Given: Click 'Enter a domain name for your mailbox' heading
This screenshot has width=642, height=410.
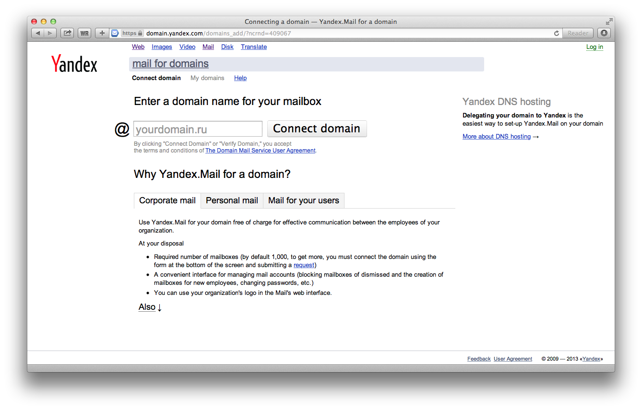Looking at the screenshot, I should click(x=227, y=101).
